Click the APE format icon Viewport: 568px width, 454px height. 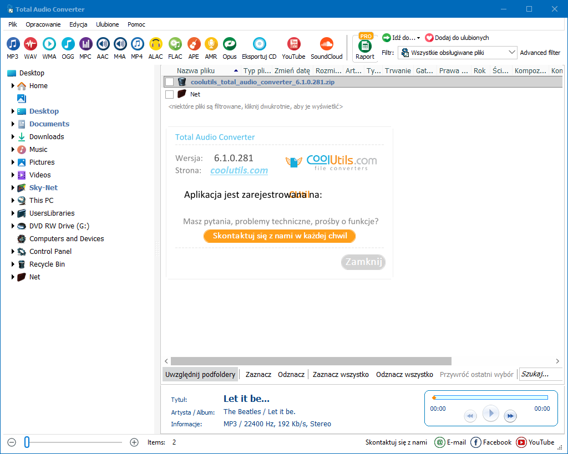pos(194,44)
